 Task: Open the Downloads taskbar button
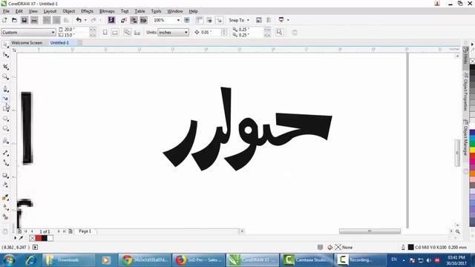click(68, 260)
